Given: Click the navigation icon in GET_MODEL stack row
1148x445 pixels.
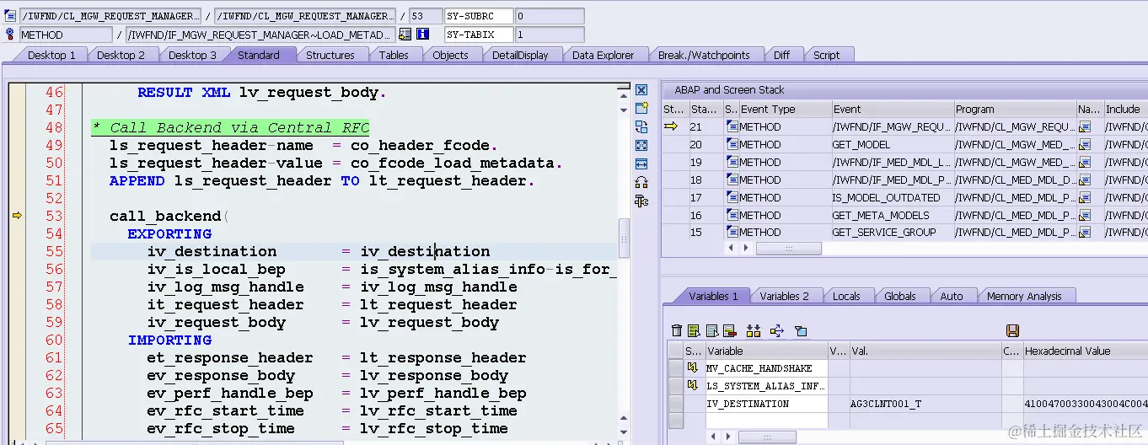Looking at the screenshot, I should pos(1086,144).
